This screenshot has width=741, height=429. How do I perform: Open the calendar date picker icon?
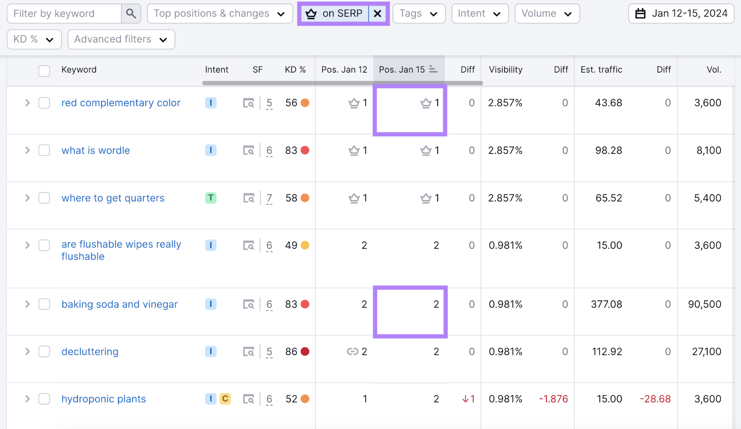(x=641, y=13)
